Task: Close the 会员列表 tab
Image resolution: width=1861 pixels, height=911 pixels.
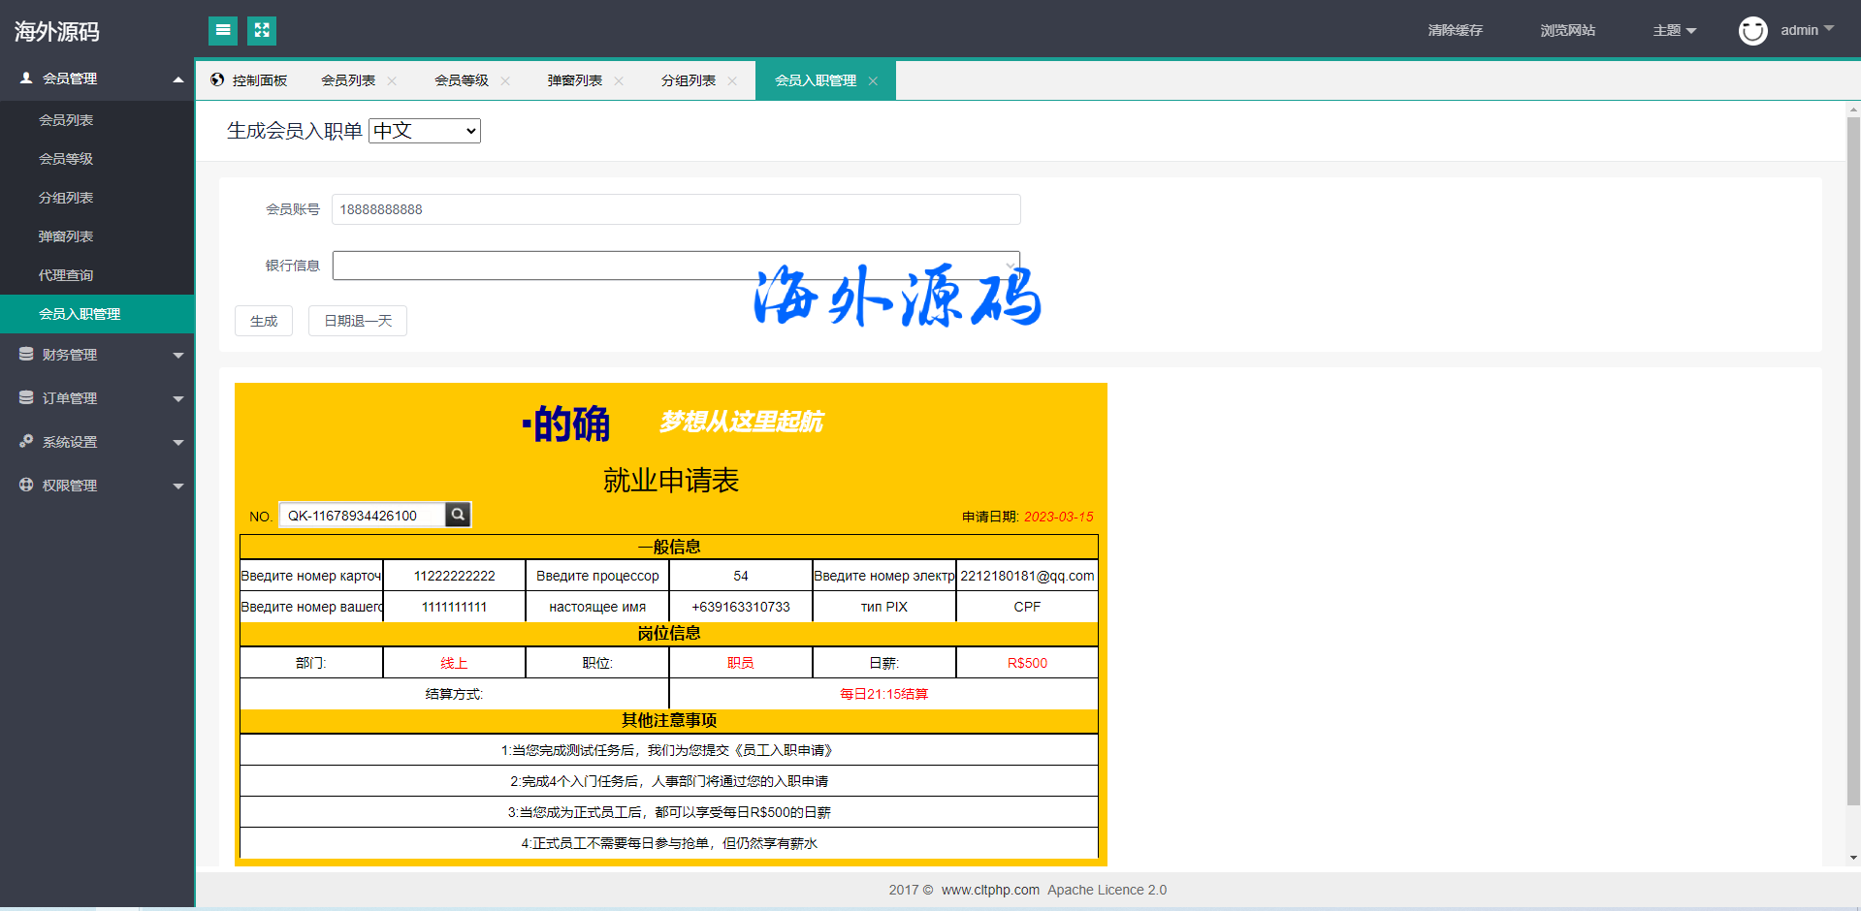Action: (x=392, y=81)
